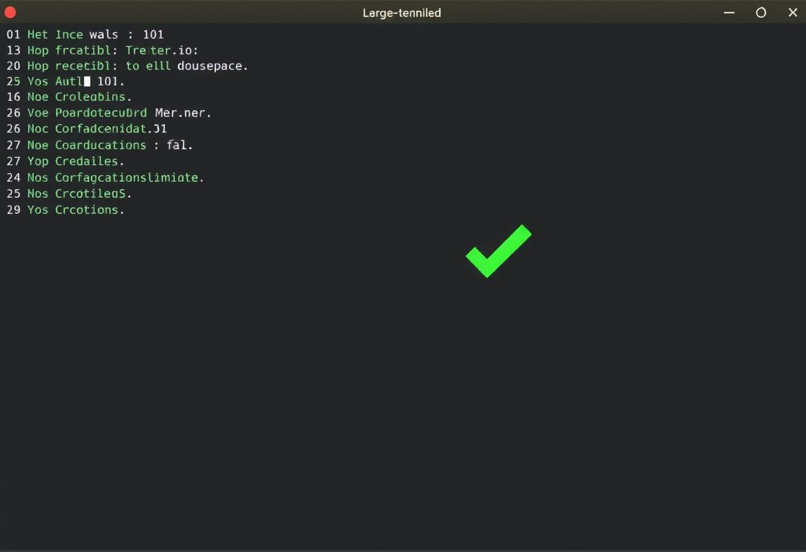Click the "Noc Corfadcenidat" line
806x552 pixels.
click(87, 129)
